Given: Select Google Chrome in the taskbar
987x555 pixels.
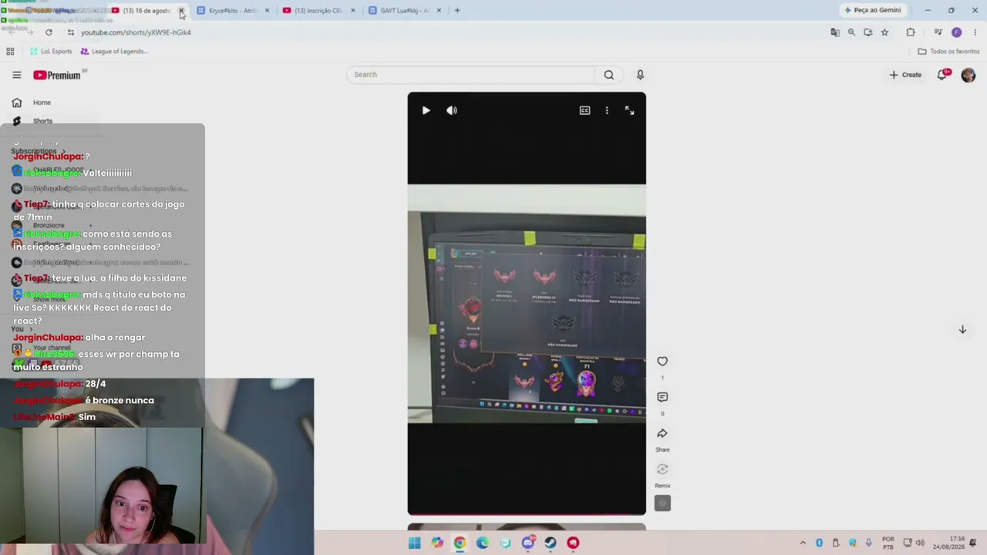Looking at the screenshot, I should (460, 543).
